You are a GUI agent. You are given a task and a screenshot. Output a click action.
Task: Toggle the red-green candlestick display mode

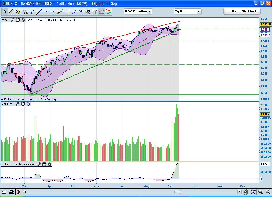(x=109, y=12)
